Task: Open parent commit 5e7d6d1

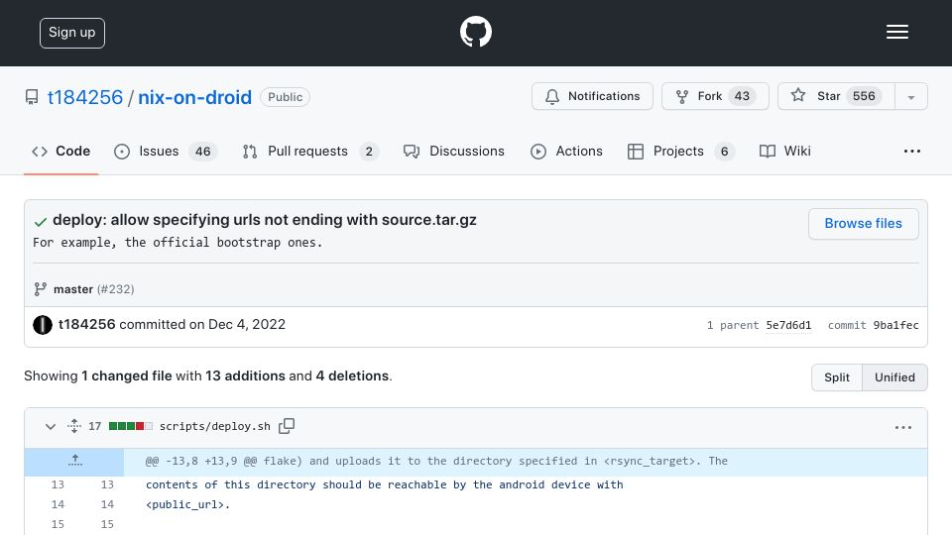Action: (788, 325)
